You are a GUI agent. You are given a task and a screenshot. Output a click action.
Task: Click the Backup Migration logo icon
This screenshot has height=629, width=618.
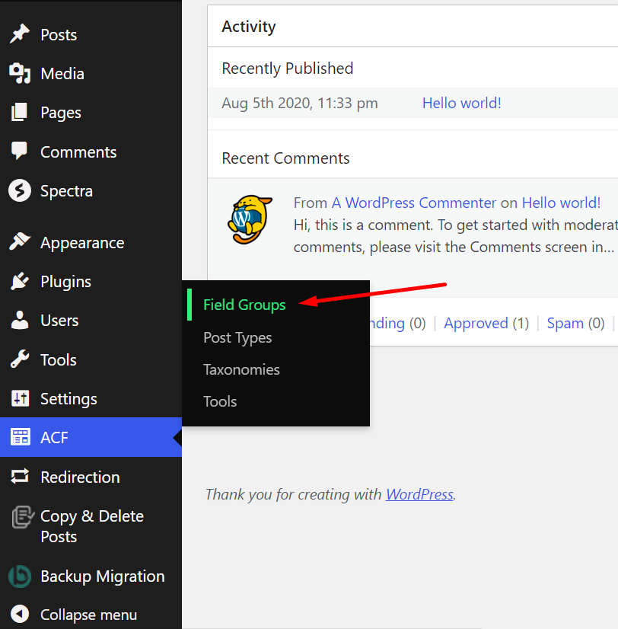click(19, 576)
